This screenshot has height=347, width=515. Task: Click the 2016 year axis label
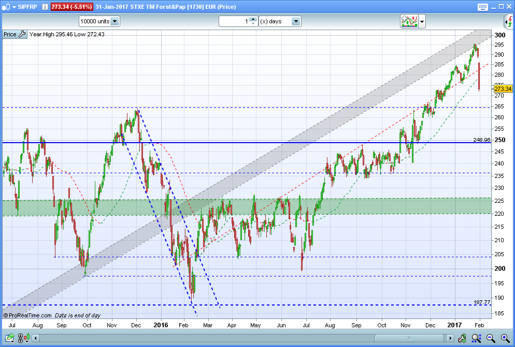pyautogui.click(x=161, y=325)
